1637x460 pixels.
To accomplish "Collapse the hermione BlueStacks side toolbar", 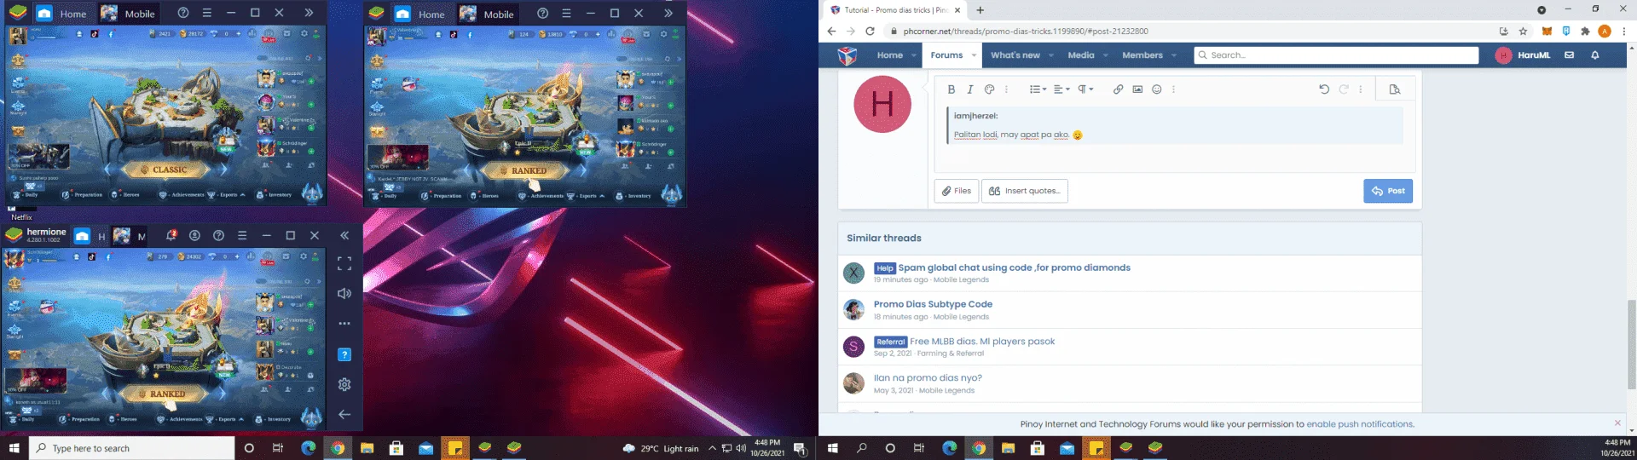I will (x=344, y=235).
